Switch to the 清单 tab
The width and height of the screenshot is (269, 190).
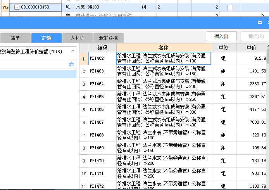(x=15, y=38)
